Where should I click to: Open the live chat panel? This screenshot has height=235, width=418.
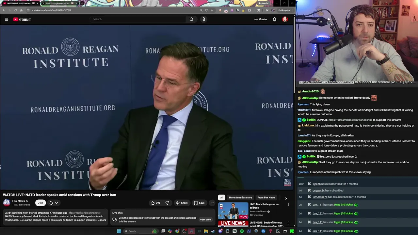click(205, 220)
